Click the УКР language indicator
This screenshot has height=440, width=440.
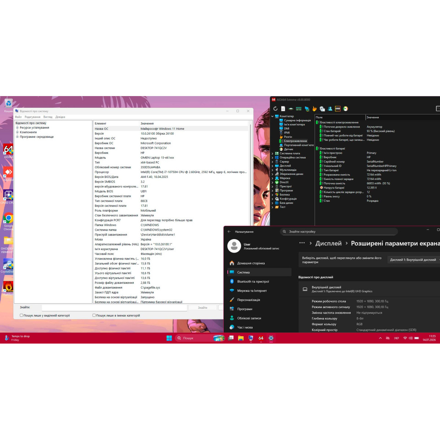396,338
